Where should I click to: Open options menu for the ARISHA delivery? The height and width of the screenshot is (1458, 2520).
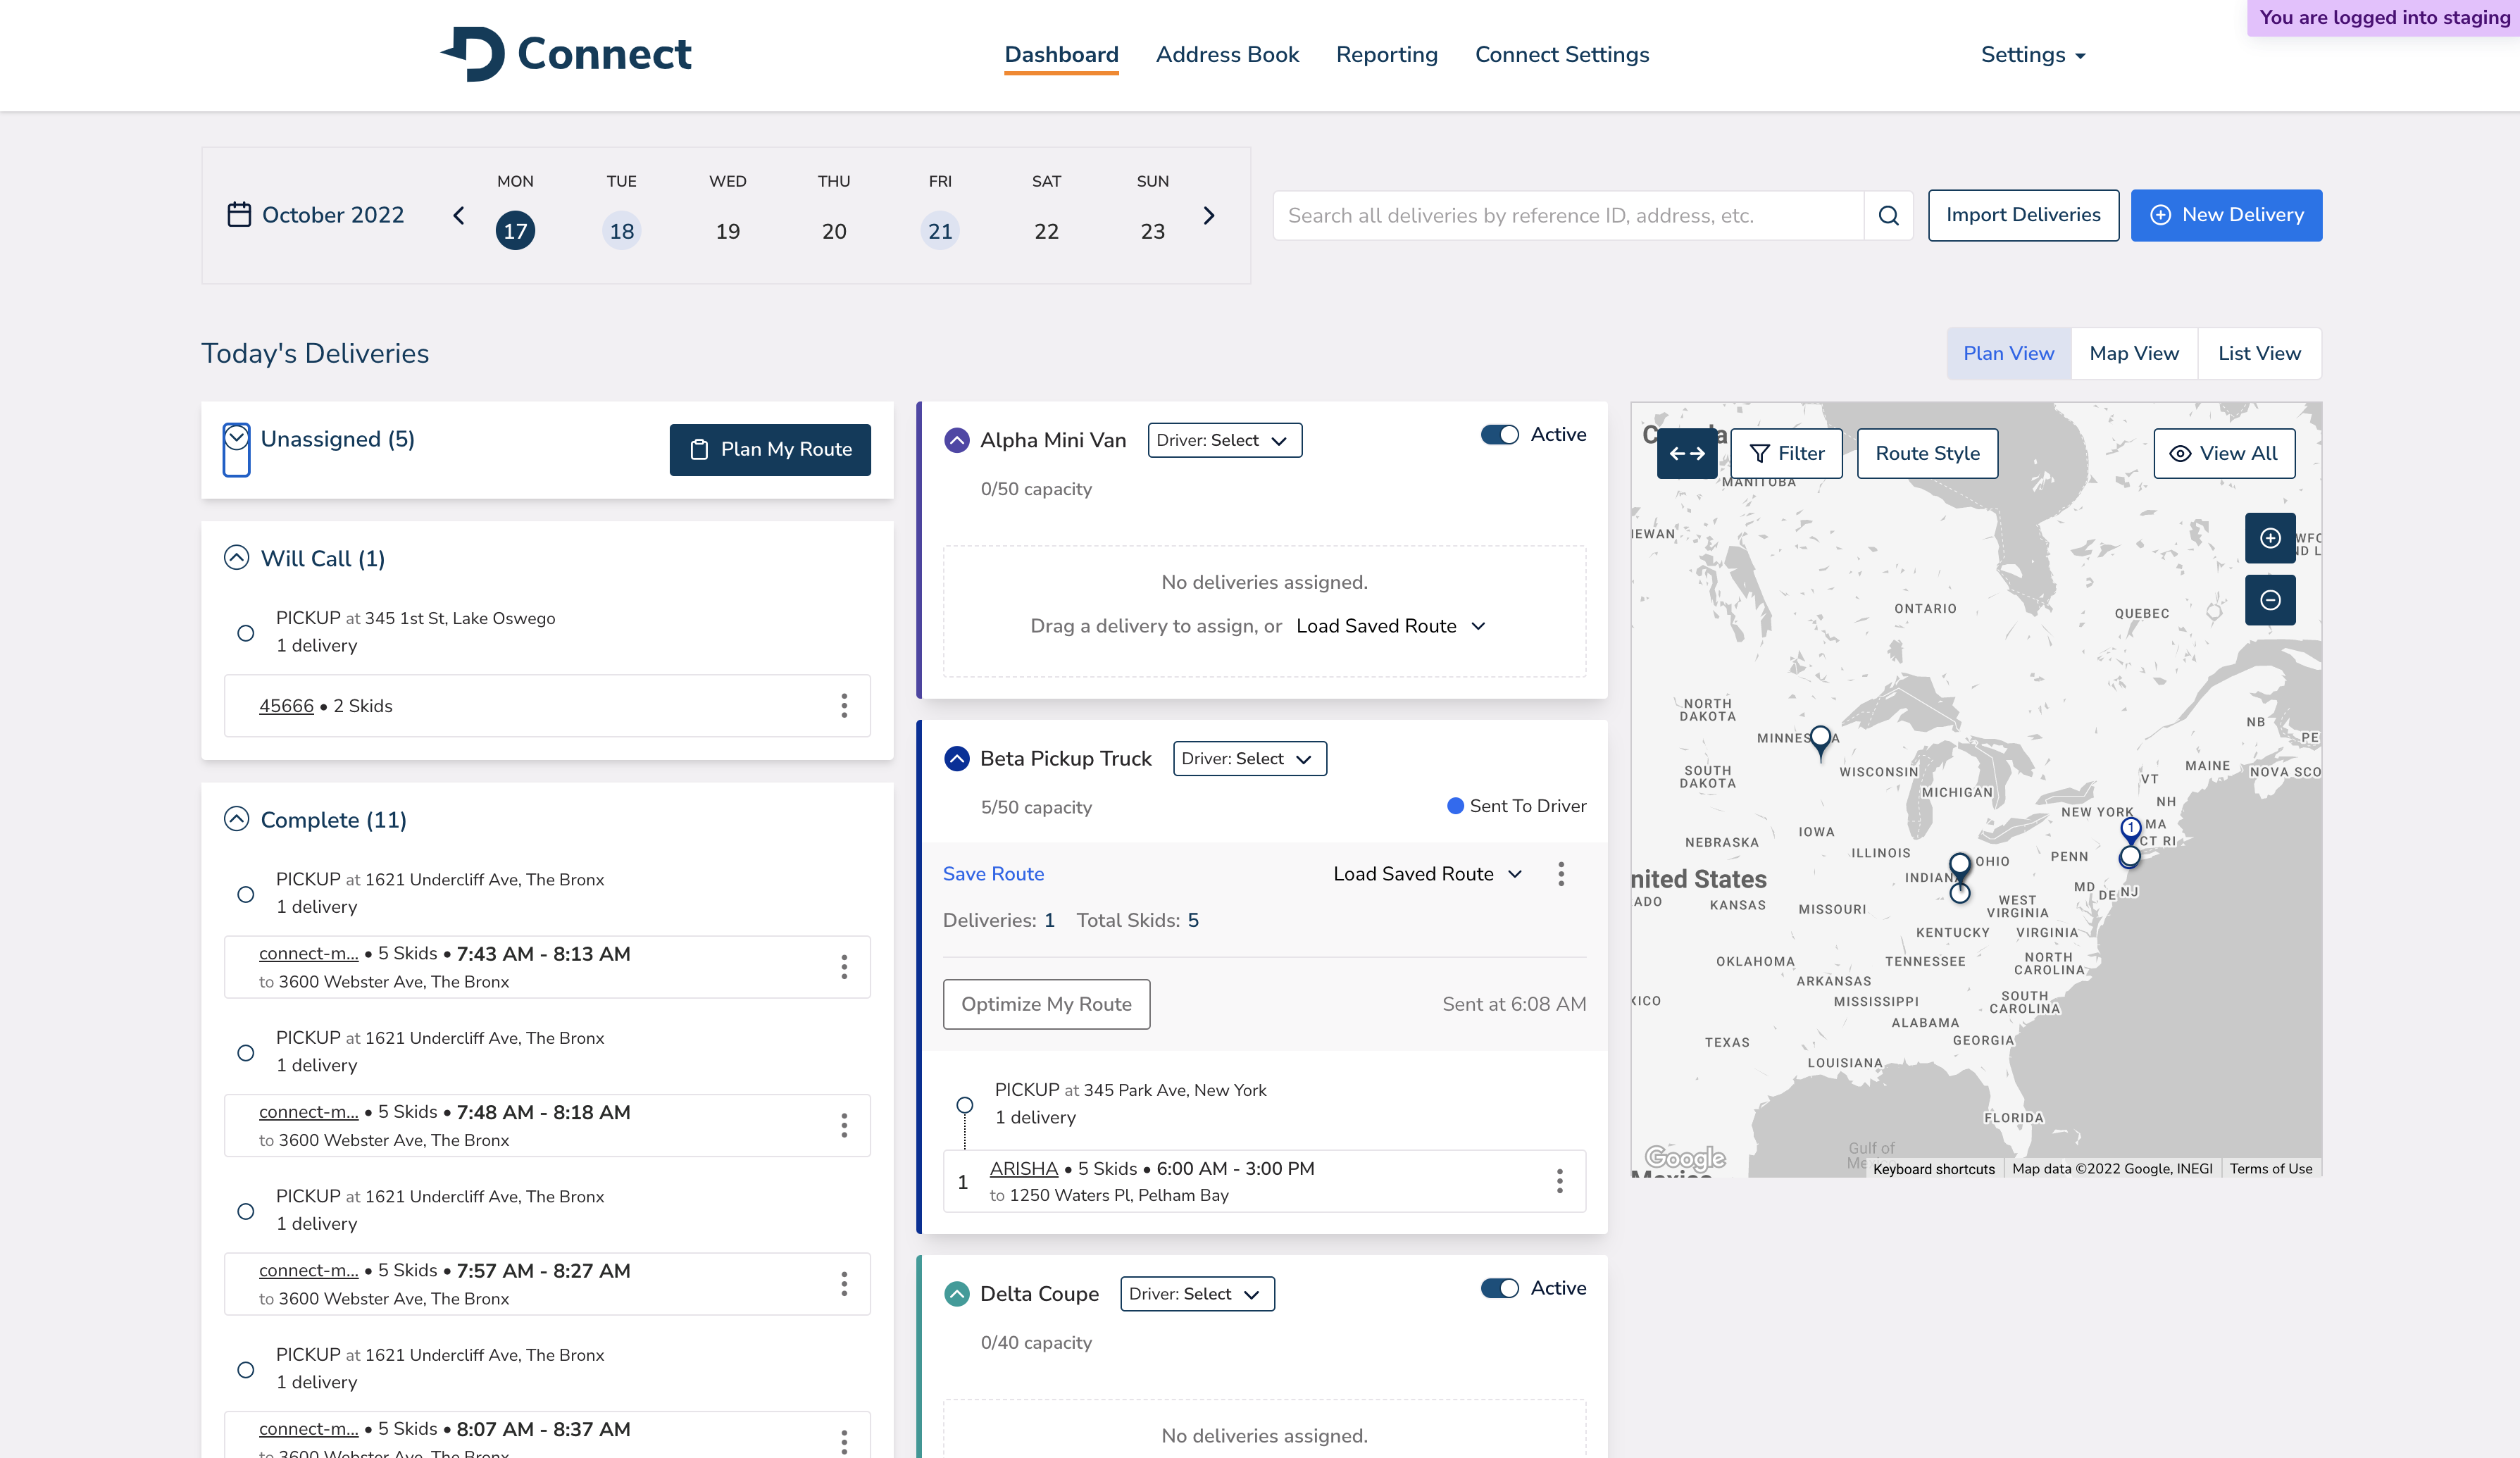[1560, 1181]
